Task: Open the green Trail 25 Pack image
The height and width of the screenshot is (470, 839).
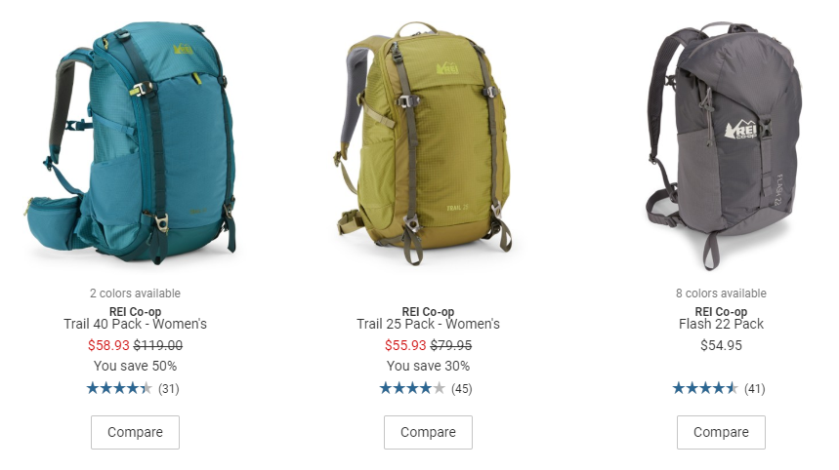Action: 425,143
